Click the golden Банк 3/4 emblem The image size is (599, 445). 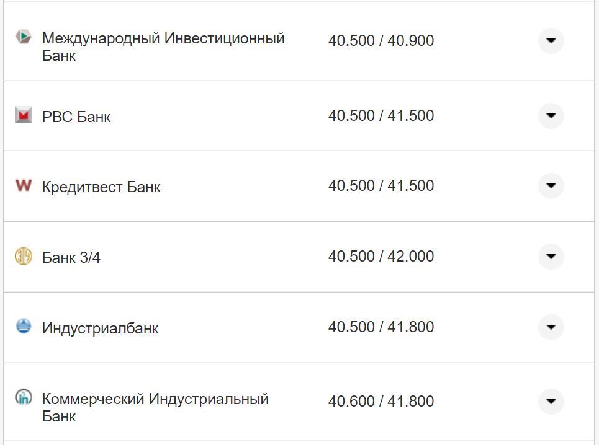(x=24, y=257)
